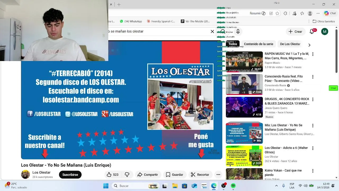Click the Resumir button in address bar

257,13
